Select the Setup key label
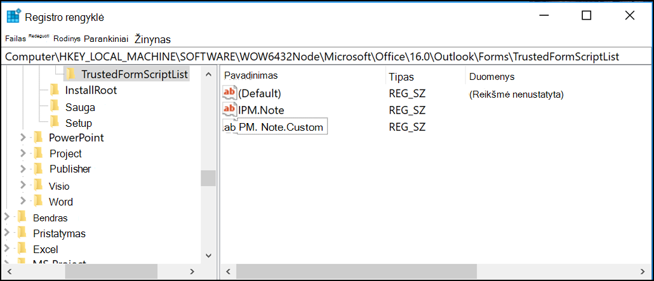This screenshot has height=281, width=654. pyautogui.click(x=78, y=123)
